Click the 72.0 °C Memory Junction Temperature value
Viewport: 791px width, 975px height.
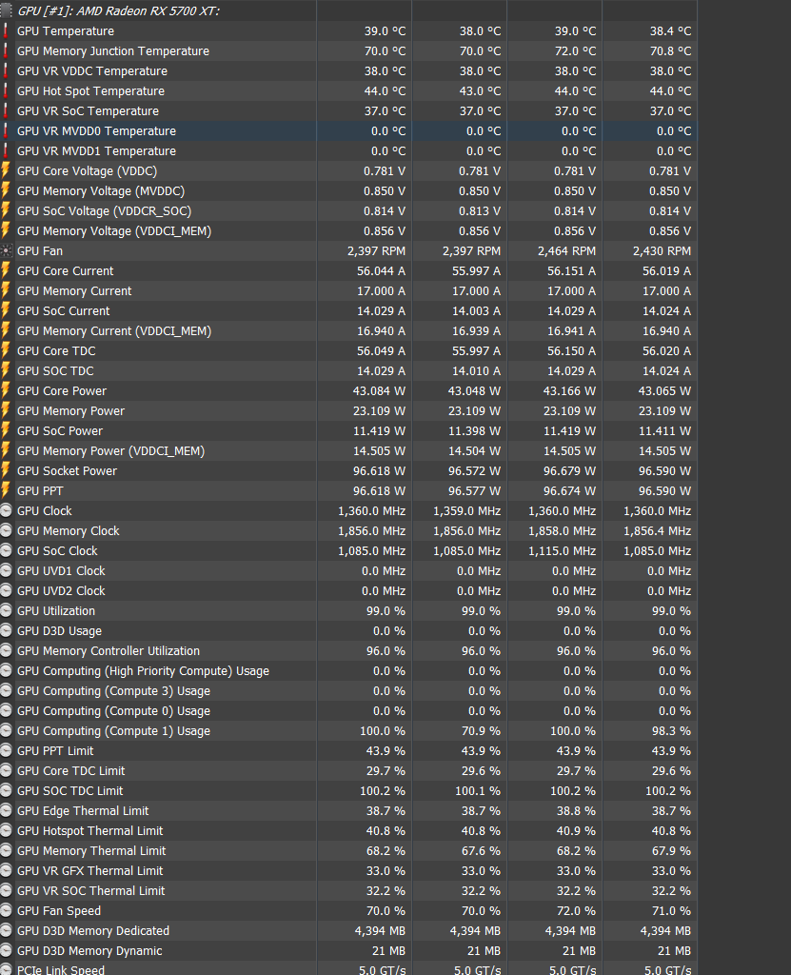575,51
